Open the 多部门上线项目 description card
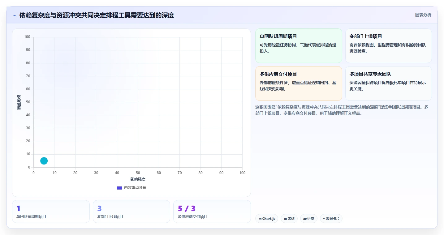 388,46
